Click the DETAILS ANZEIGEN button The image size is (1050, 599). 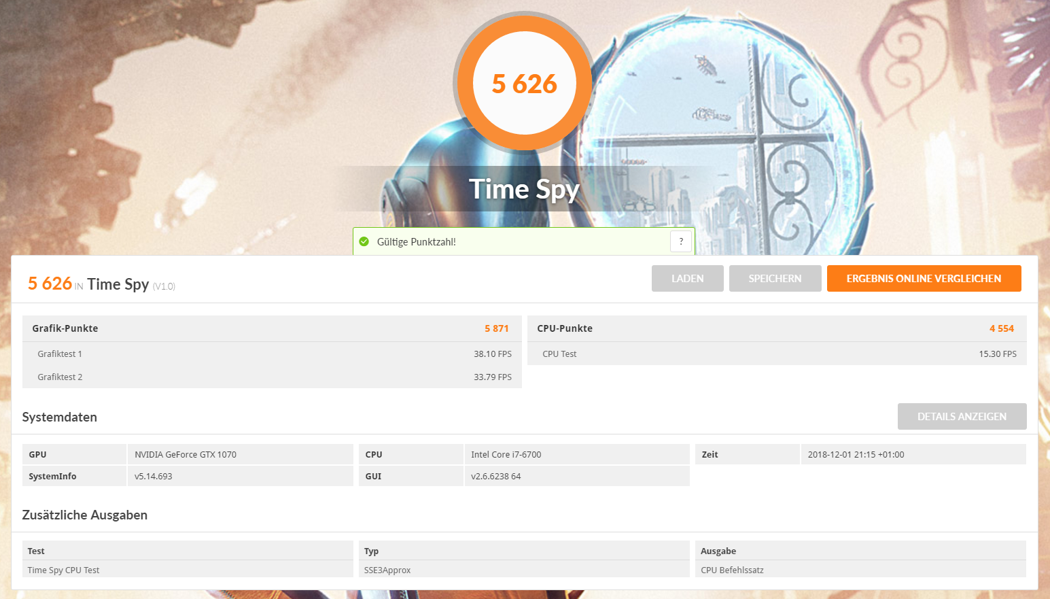point(962,417)
